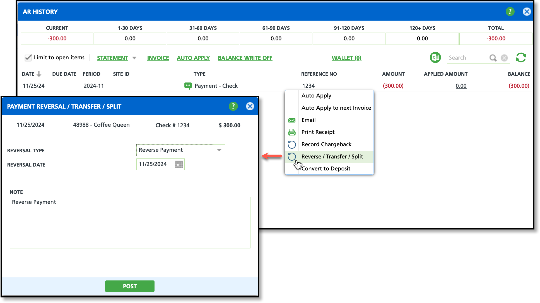The width and height of the screenshot is (540, 303).
Task: Open the Payment Reversal help icon
Action: point(233,106)
